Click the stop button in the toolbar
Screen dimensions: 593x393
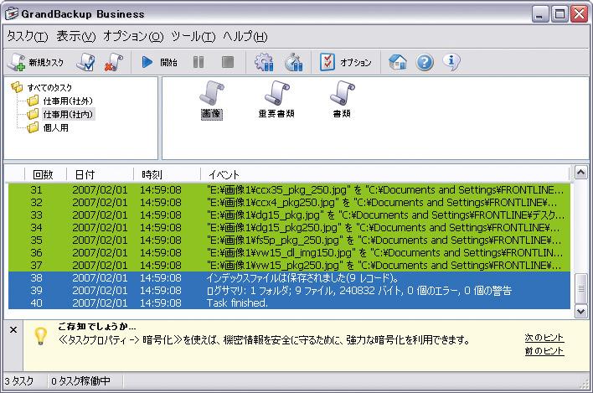pos(228,62)
